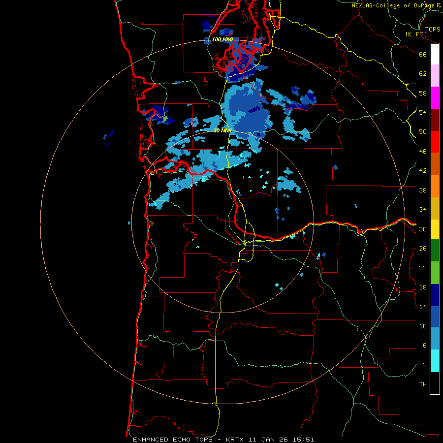Image resolution: width=443 pixels, height=443 pixels.
Task: Click the NEXLAB-College of DuPage credit text
Action: point(393,5)
